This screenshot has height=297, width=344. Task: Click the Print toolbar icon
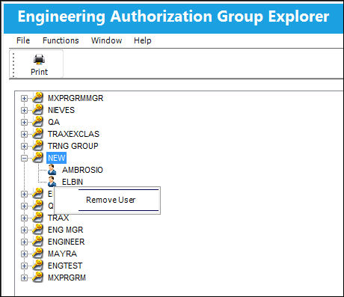click(x=39, y=60)
